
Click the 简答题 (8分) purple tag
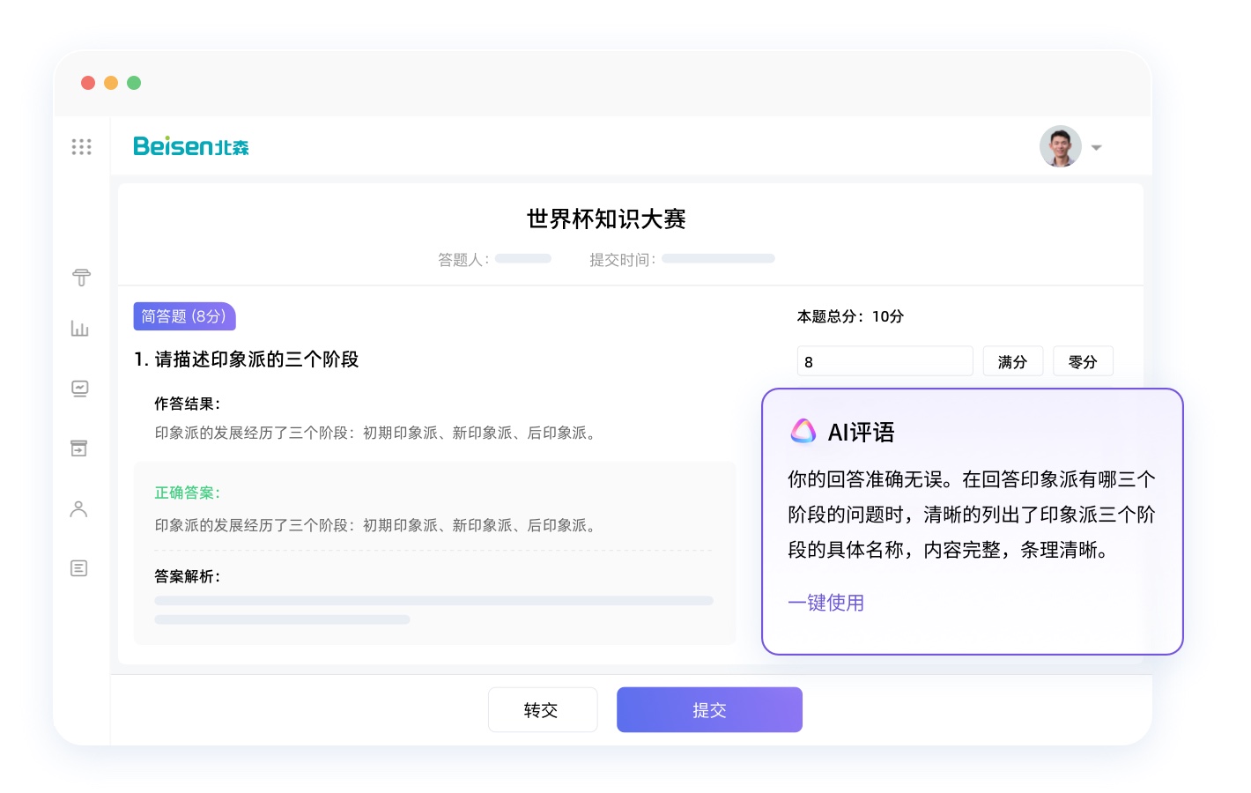184,316
